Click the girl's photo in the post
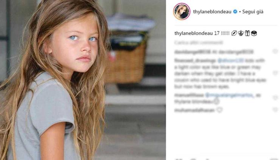Viewport: 280px width, 160px height. click(x=83, y=80)
